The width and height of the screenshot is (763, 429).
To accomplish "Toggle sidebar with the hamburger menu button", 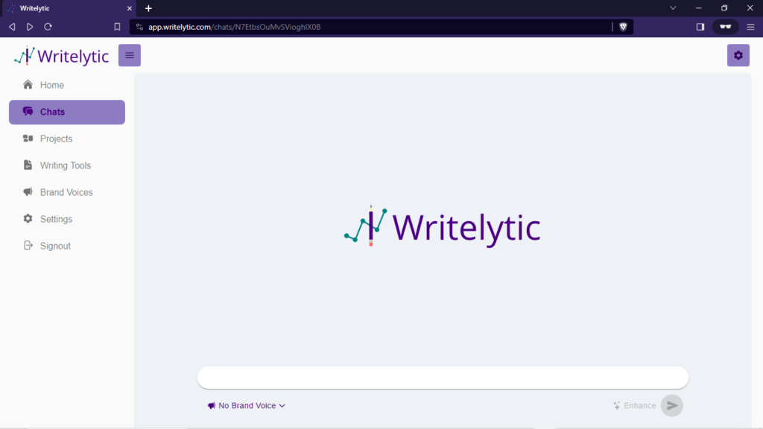I will 130,55.
